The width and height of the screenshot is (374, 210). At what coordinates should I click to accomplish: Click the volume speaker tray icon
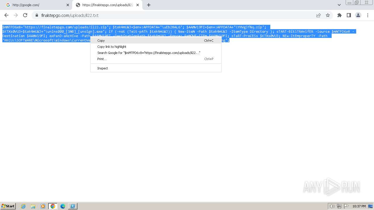[x=332, y=206]
